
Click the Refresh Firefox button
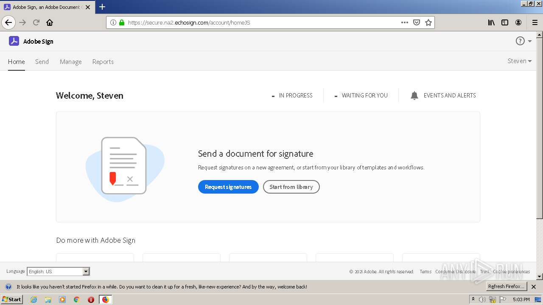507,286
